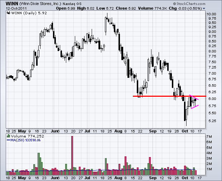Click the Sep label on price chart axis

[153, 131]
